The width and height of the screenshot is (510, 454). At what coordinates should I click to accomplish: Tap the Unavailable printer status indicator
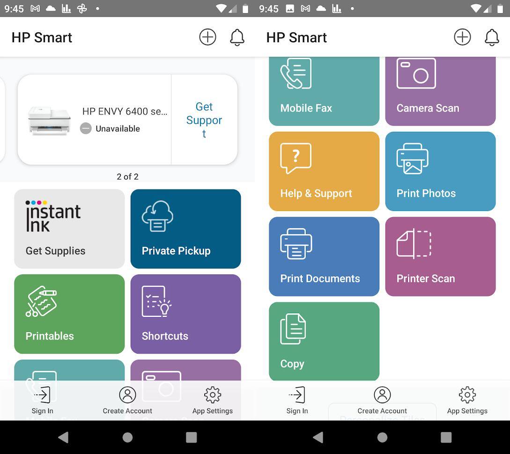(111, 129)
